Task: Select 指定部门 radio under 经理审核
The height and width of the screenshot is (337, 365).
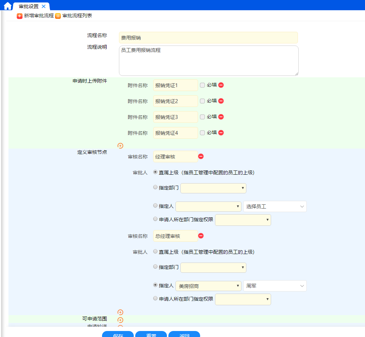Action: click(x=155, y=187)
